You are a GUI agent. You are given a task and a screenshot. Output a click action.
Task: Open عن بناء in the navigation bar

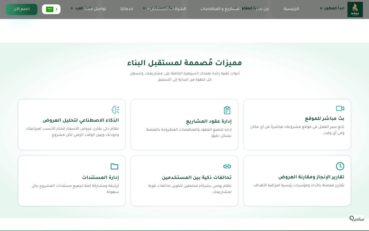[x=263, y=9]
